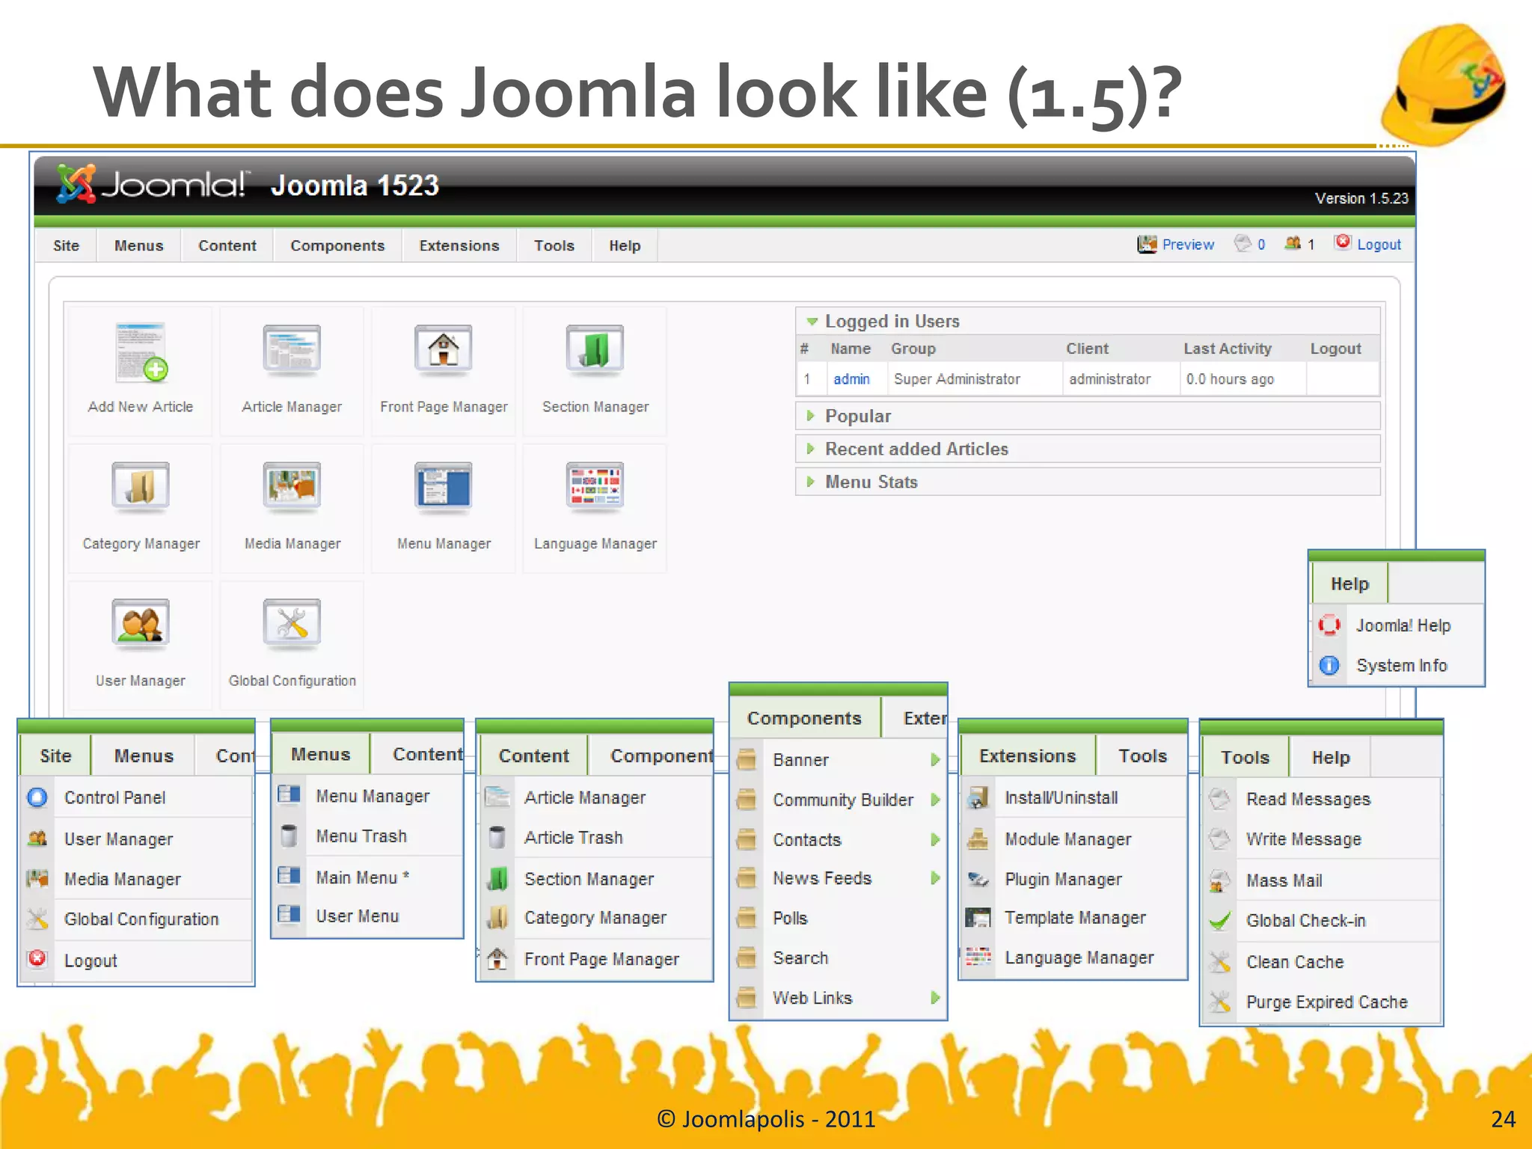Click the logged-in users icon showing 1
1532x1149 pixels.
coord(1292,243)
